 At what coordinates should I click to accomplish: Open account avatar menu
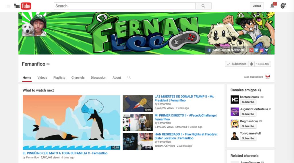(283, 6)
